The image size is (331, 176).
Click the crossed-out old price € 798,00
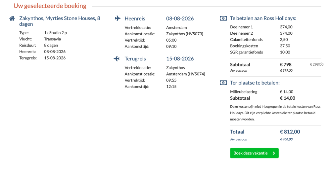coord(316,64)
